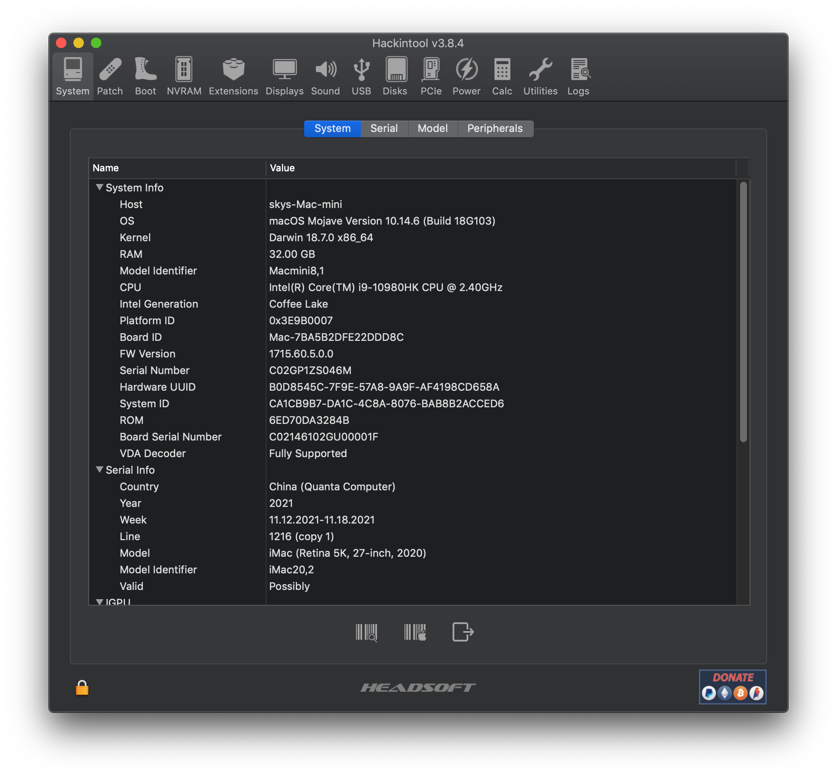Select the Country row
Screen dimensions: 837x777
413,487
